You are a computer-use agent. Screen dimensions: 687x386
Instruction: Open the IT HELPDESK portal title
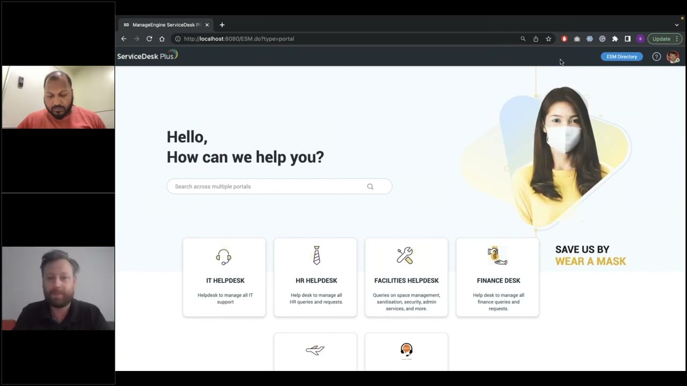[225, 280]
